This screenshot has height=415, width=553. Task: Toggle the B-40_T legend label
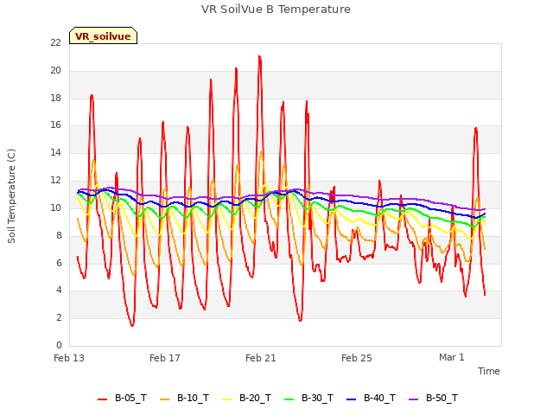[380, 398]
